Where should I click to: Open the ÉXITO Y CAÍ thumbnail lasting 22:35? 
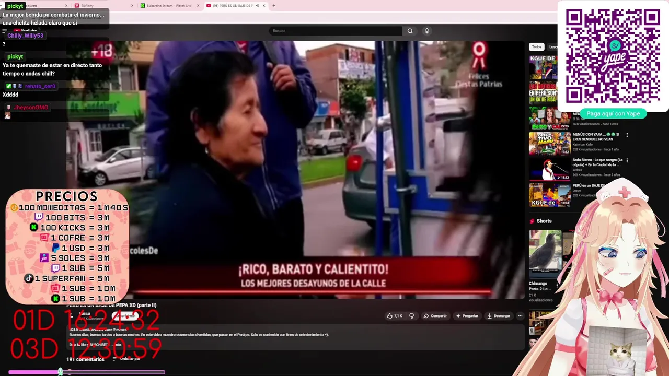(549, 118)
